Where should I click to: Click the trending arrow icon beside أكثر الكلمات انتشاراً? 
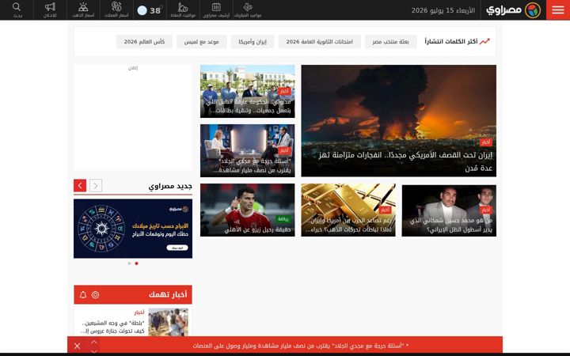pyautogui.click(x=484, y=41)
